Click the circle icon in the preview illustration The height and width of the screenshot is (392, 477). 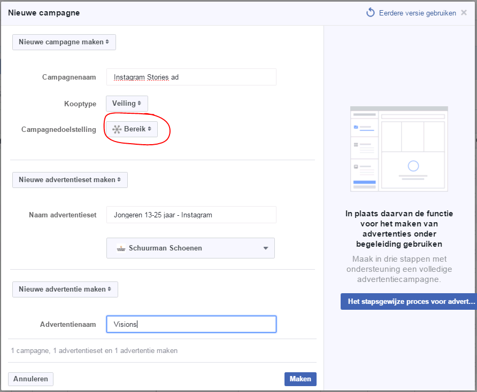coord(413,166)
